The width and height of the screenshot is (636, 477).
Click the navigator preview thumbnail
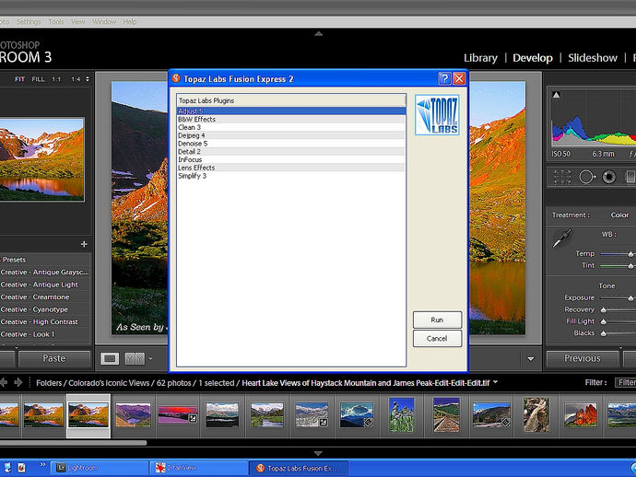[x=42, y=159]
